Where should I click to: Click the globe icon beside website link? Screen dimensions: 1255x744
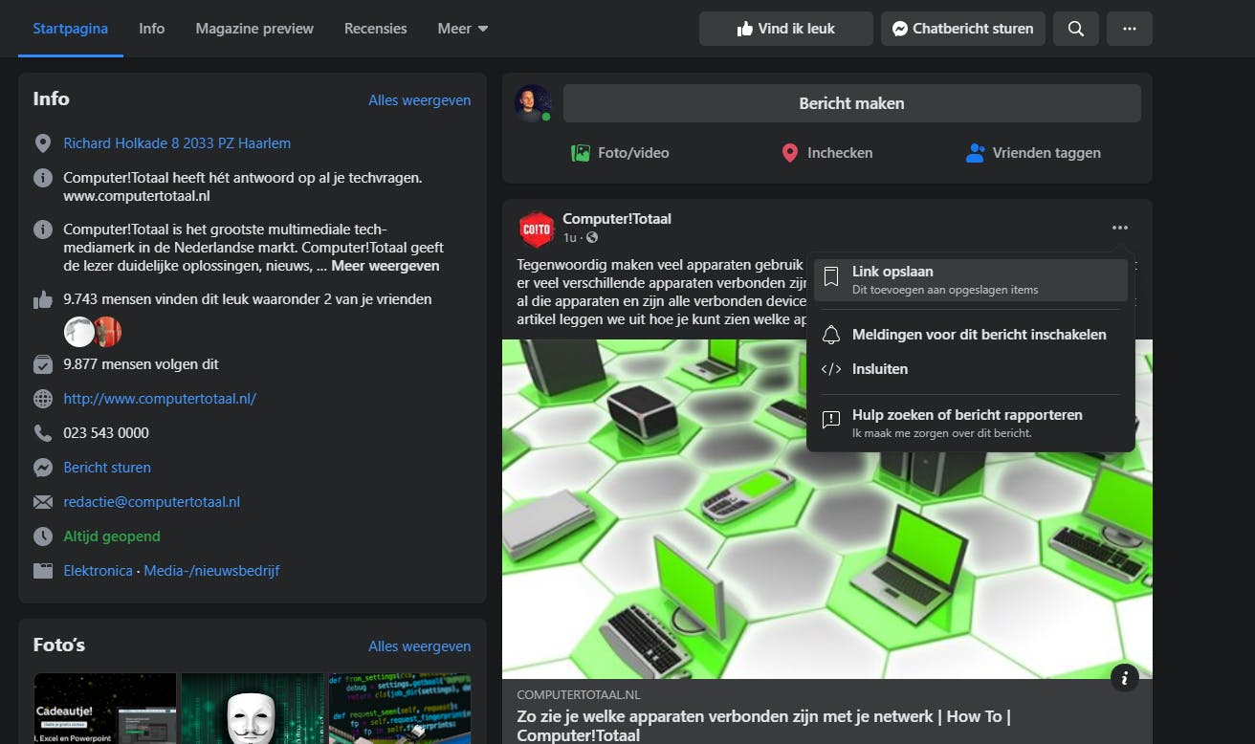point(42,399)
